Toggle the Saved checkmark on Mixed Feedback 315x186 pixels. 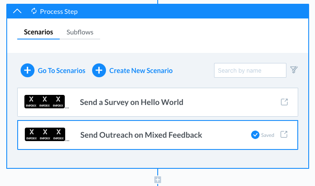[255, 135]
